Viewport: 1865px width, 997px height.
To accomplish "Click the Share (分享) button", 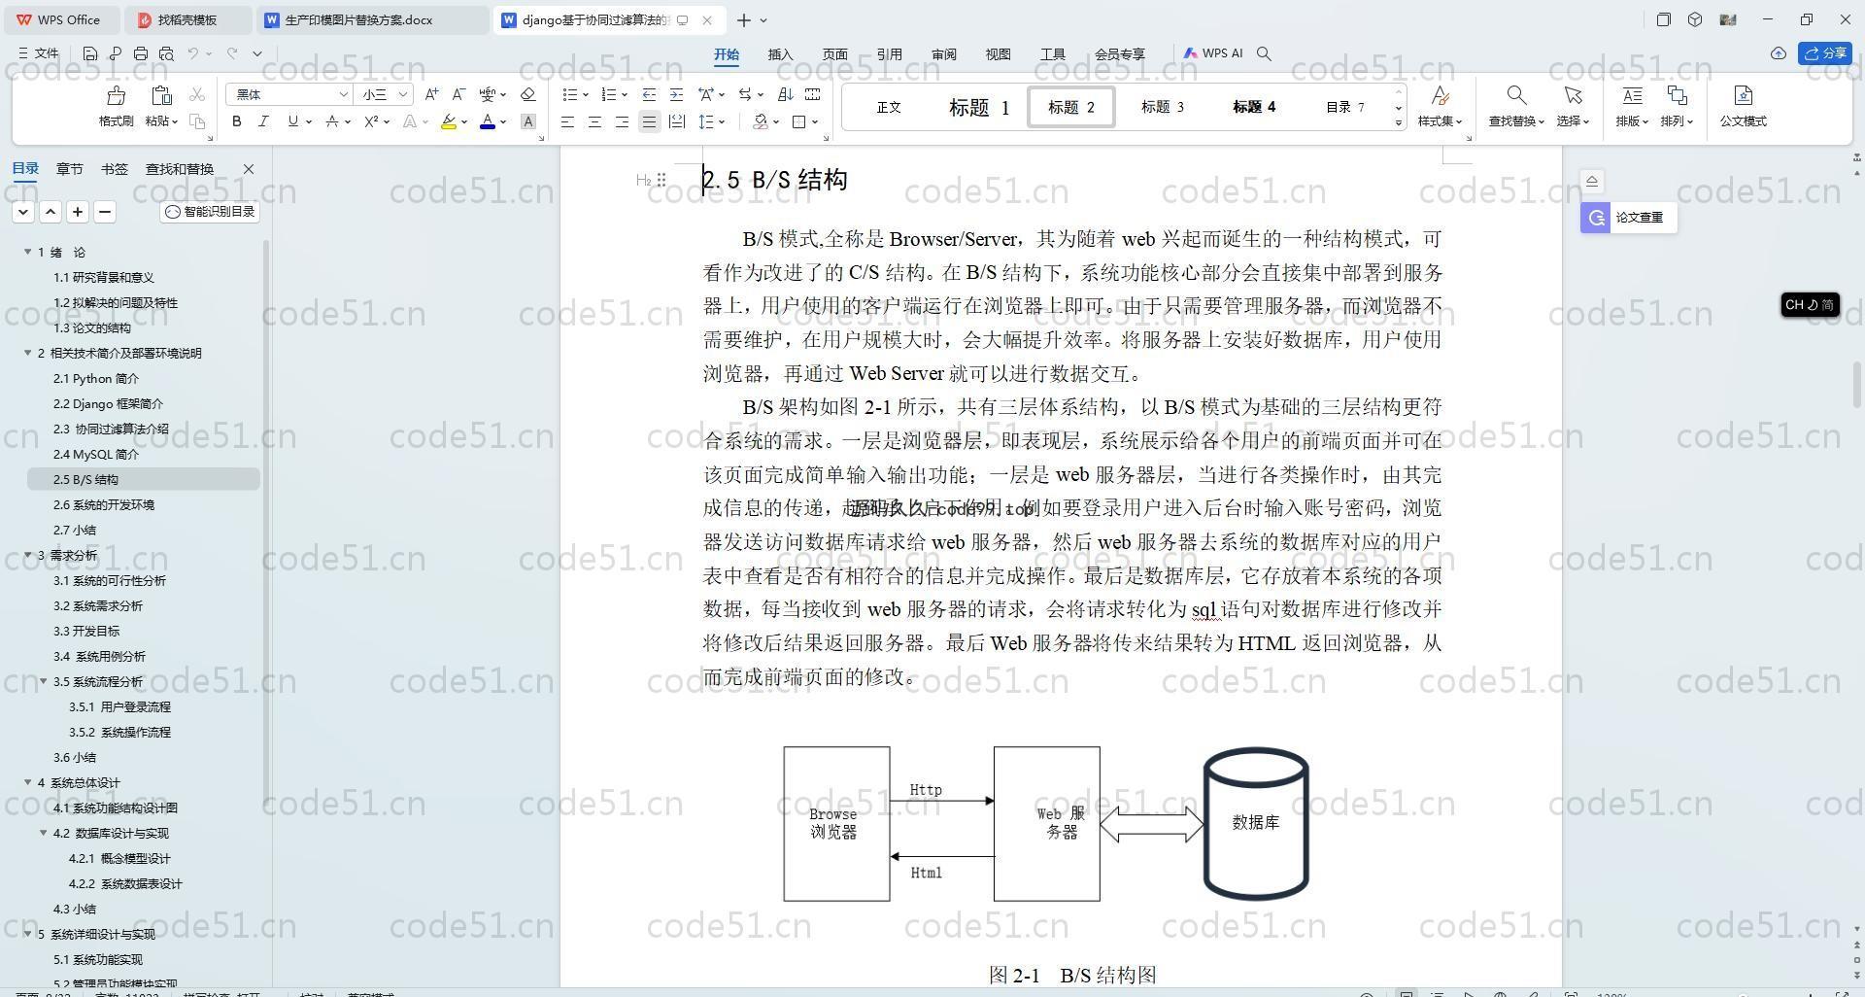I will (1825, 53).
